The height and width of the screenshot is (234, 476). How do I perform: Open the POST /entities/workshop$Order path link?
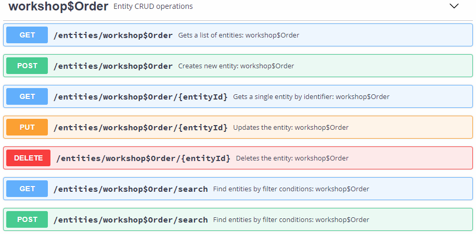(113, 66)
